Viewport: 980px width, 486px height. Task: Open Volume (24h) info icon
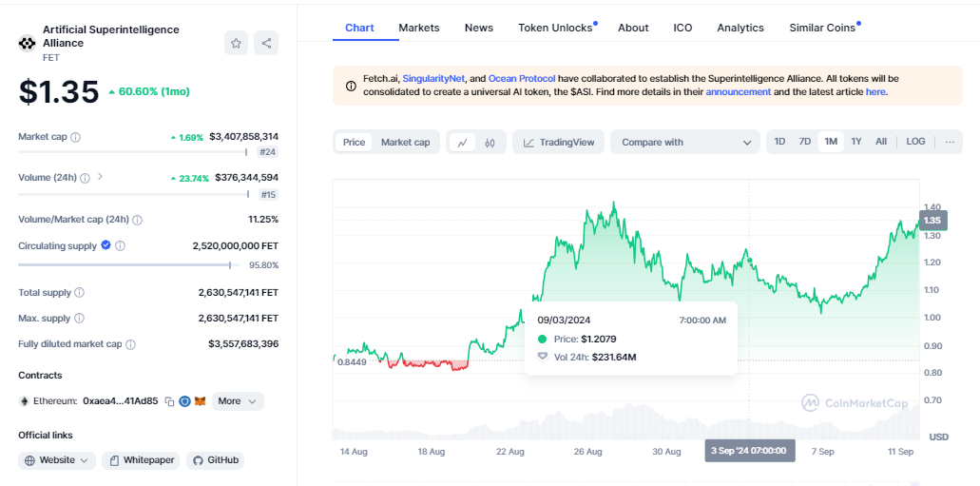(85, 178)
